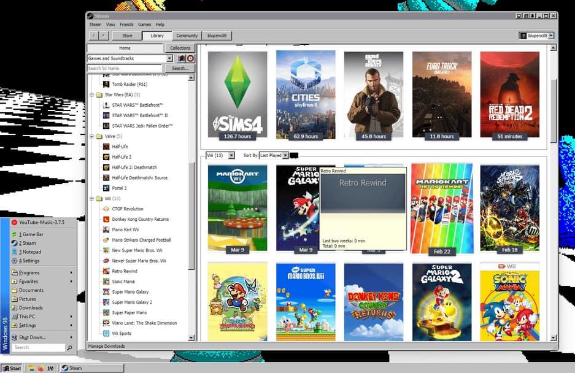This screenshot has height=373, width=575.
Task: Click the Mario Kart Wii cover thumbnail
Action: (237, 208)
